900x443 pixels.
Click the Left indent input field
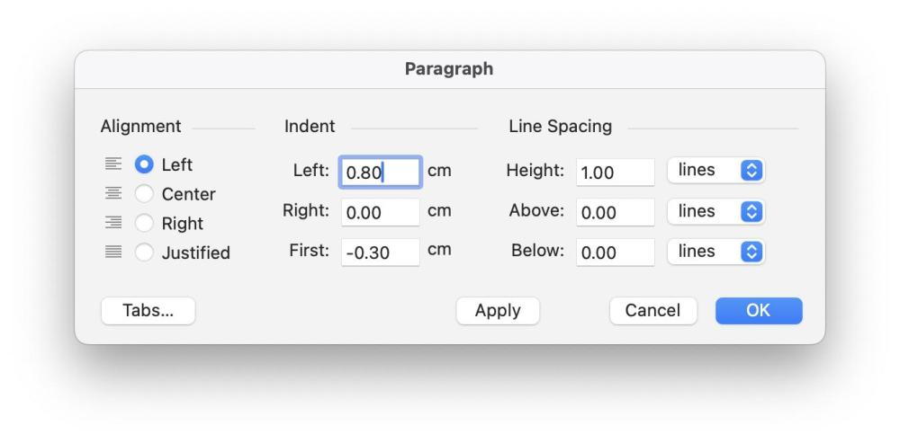[x=380, y=172]
